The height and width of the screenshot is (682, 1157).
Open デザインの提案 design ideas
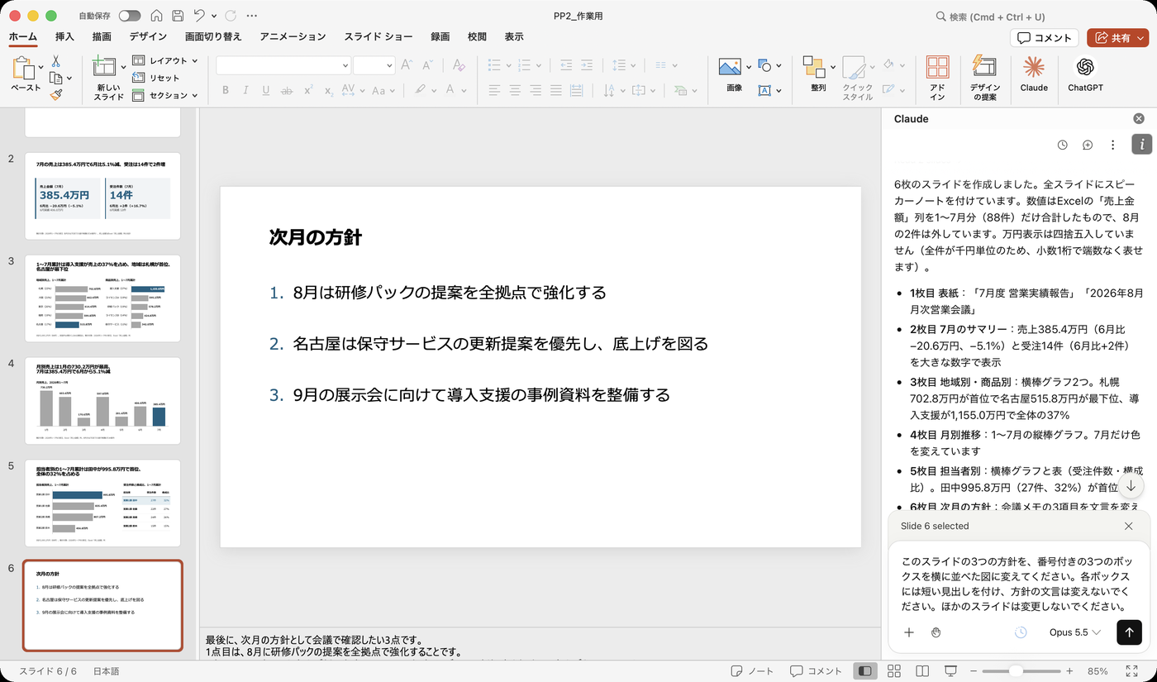pyautogui.click(x=984, y=78)
